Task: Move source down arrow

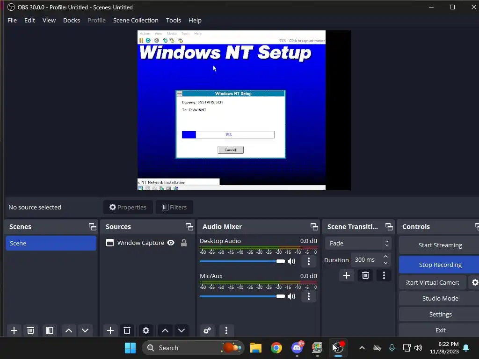Action: [x=181, y=330]
